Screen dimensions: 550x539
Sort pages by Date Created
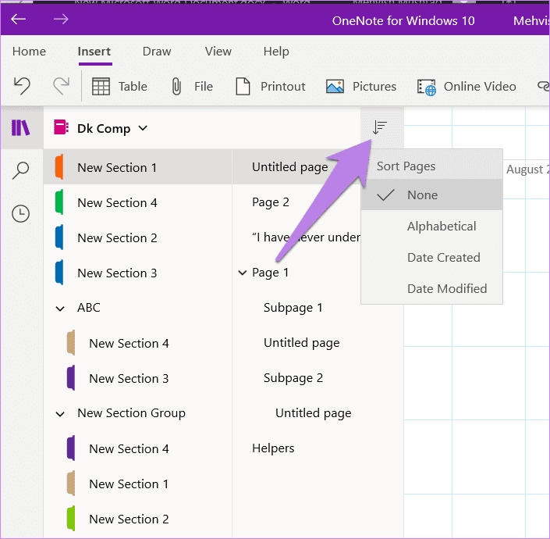coord(431,257)
